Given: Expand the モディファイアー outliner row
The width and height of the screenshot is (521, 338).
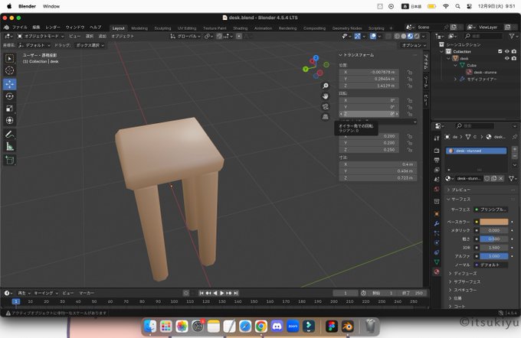Looking at the screenshot, I should [456, 80].
